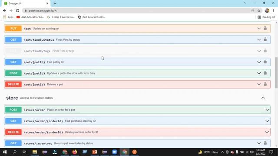Expand the POST /store/order chevron
This screenshot has height=156, width=278.
[267, 110]
